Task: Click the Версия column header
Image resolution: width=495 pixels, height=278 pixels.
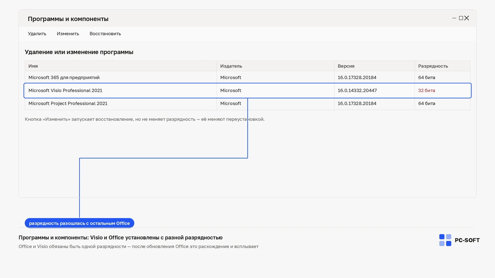Action: 374,66
